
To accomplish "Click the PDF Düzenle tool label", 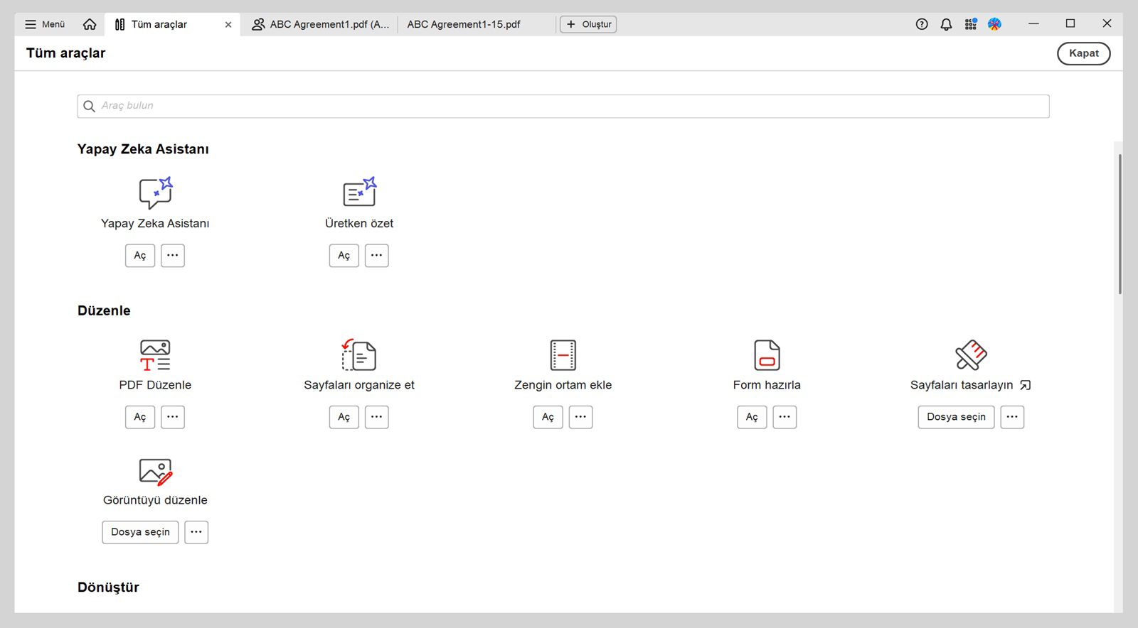I will click(155, 385).
